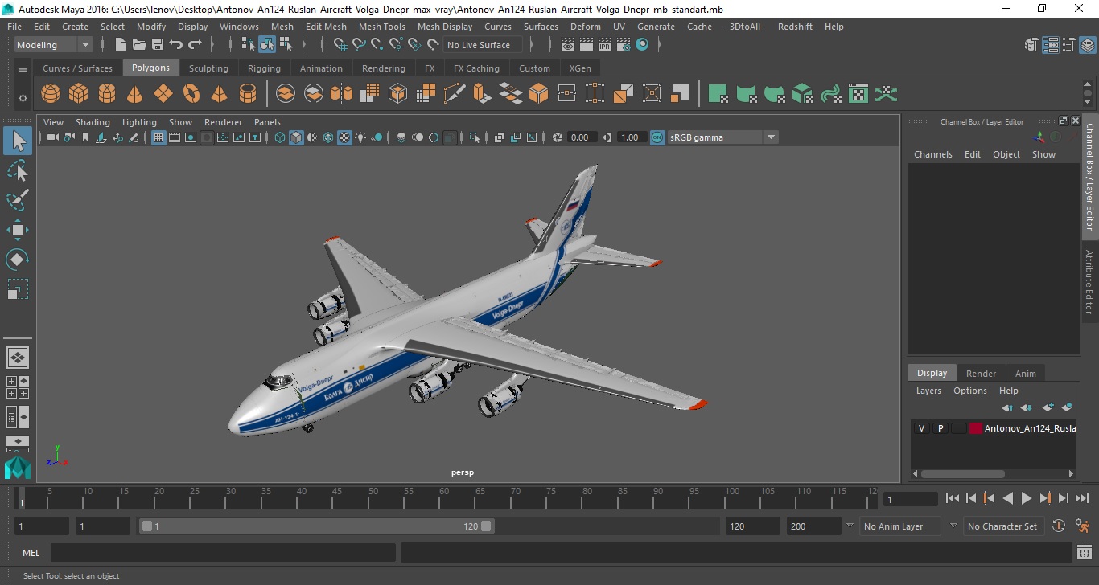Toggle layer visibility V box
Viewport: 1099px width, 585px height.
tap(921, 428)
